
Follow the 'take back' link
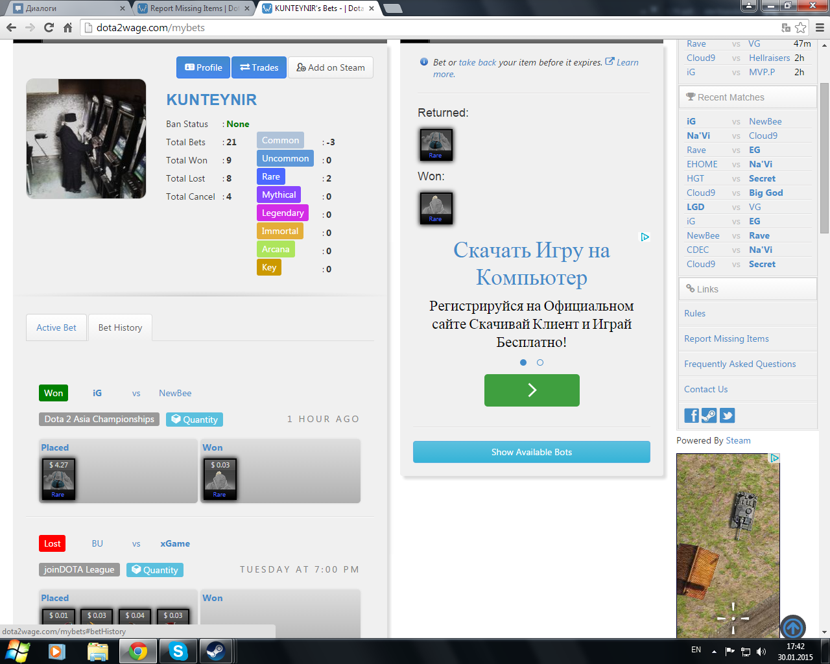click(x=477, y=62)
